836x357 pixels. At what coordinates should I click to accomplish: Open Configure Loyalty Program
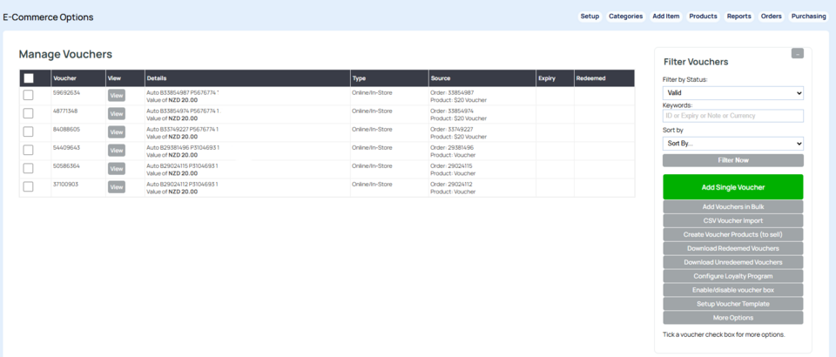tap(733, 276)
